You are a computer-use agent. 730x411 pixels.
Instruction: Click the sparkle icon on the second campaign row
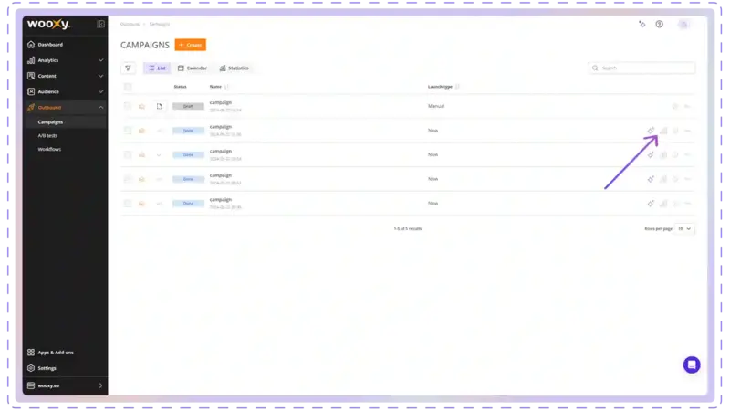click(651, 131)
